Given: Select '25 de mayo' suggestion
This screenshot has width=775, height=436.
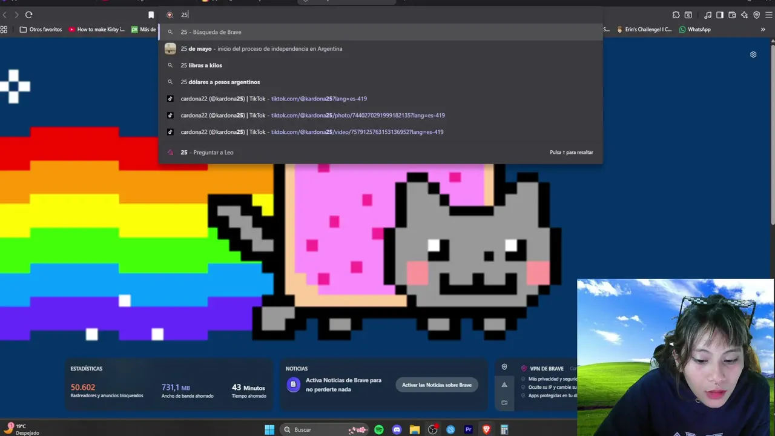Looking at the screenshot, I should pos(380,48).
